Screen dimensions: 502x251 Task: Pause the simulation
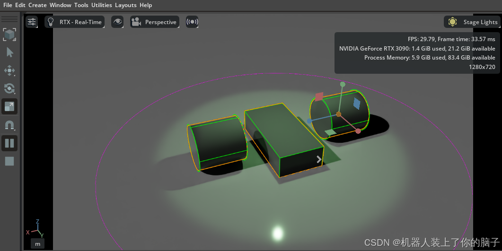9,143
